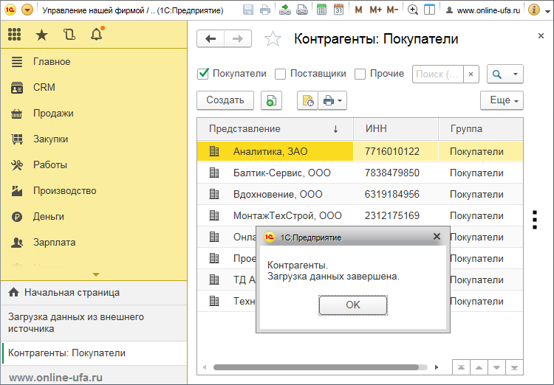Open the calendar icon
This screenshot has height=385, width=554.
pyautogui.click(x=338, y=10)
